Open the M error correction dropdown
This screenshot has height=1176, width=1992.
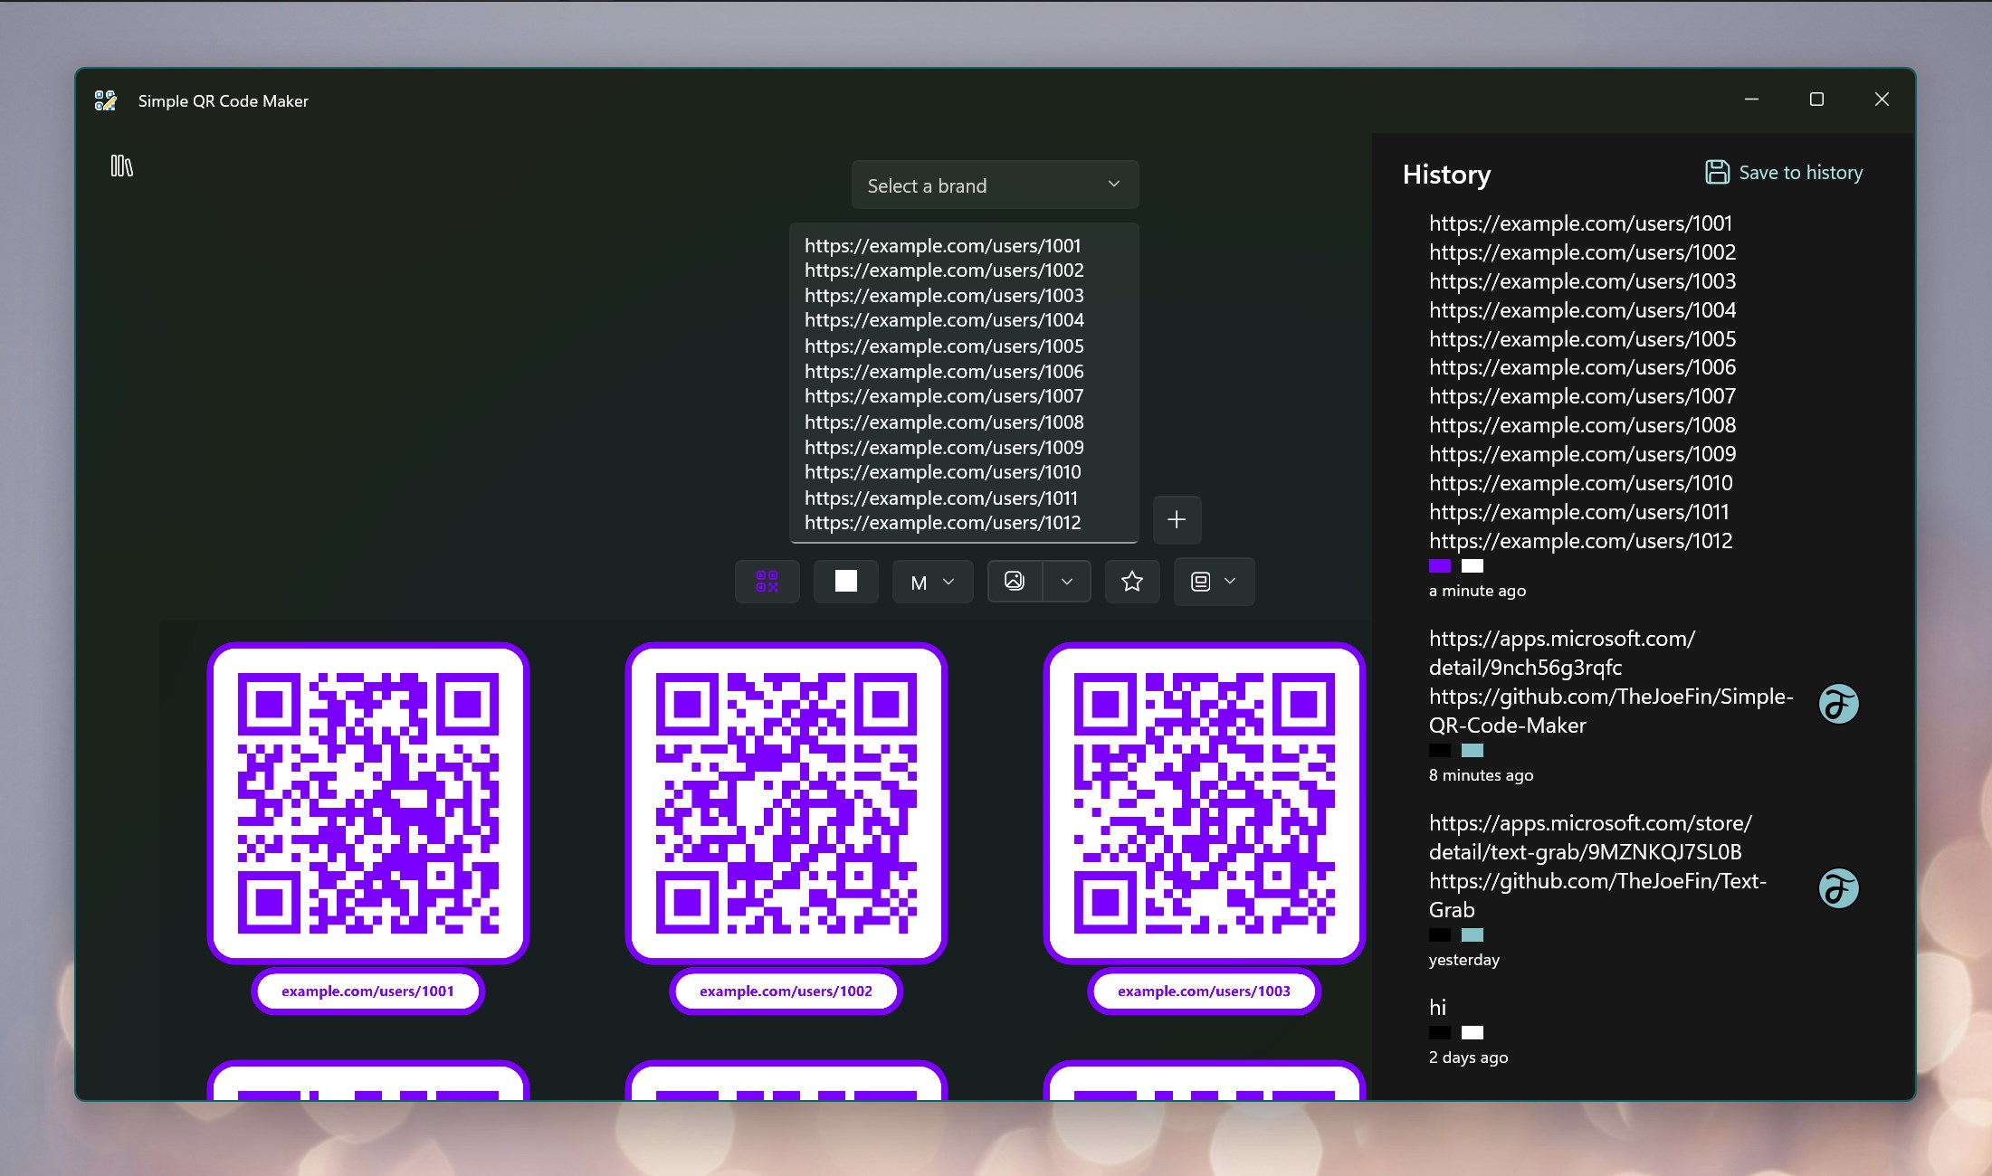pos(932,582)
